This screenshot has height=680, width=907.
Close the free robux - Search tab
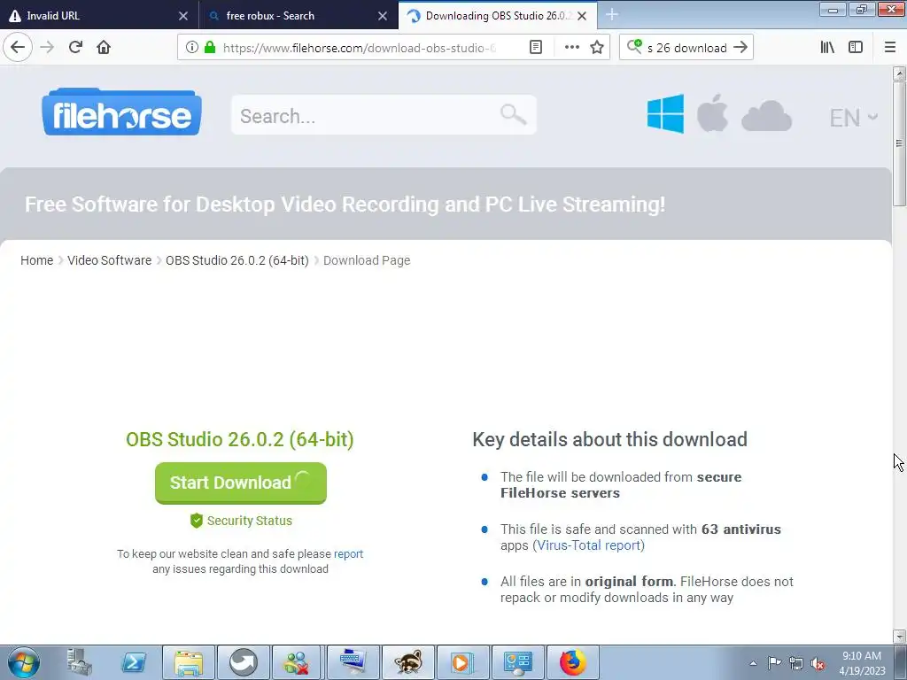pyautogui.click(x=383, y=16)
